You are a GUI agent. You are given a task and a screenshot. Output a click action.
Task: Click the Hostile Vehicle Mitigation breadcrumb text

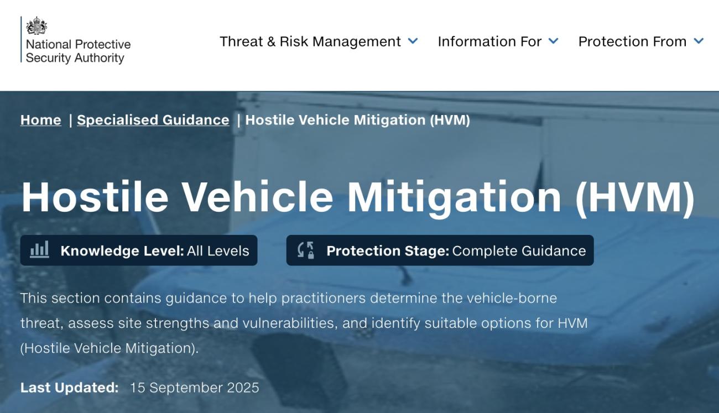pyautogui.click(x=358, y=120)
